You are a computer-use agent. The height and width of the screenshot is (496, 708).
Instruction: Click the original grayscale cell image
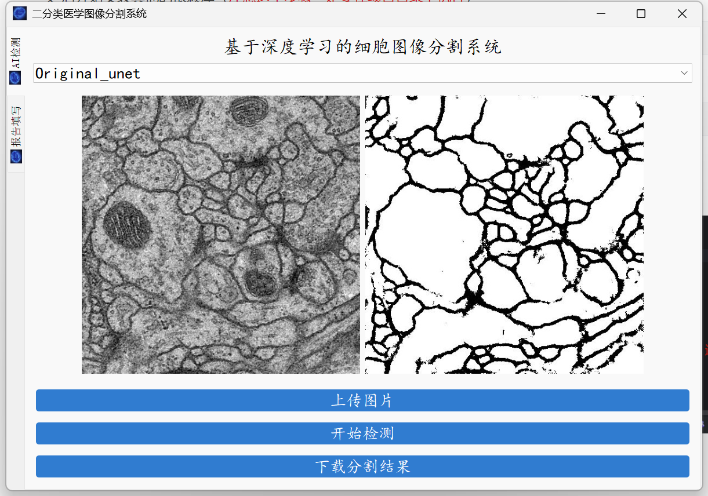tap(220, 234)
